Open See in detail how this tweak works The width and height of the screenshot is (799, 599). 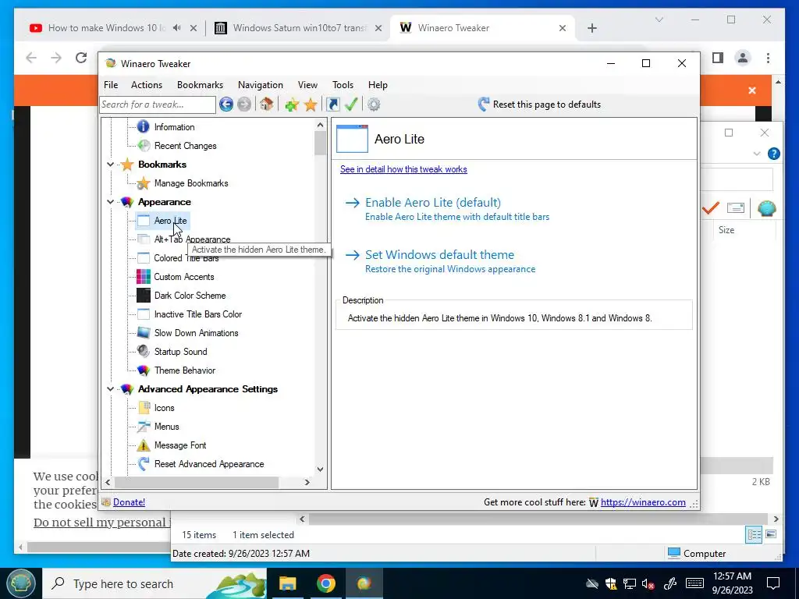click(x=403, y=169)
